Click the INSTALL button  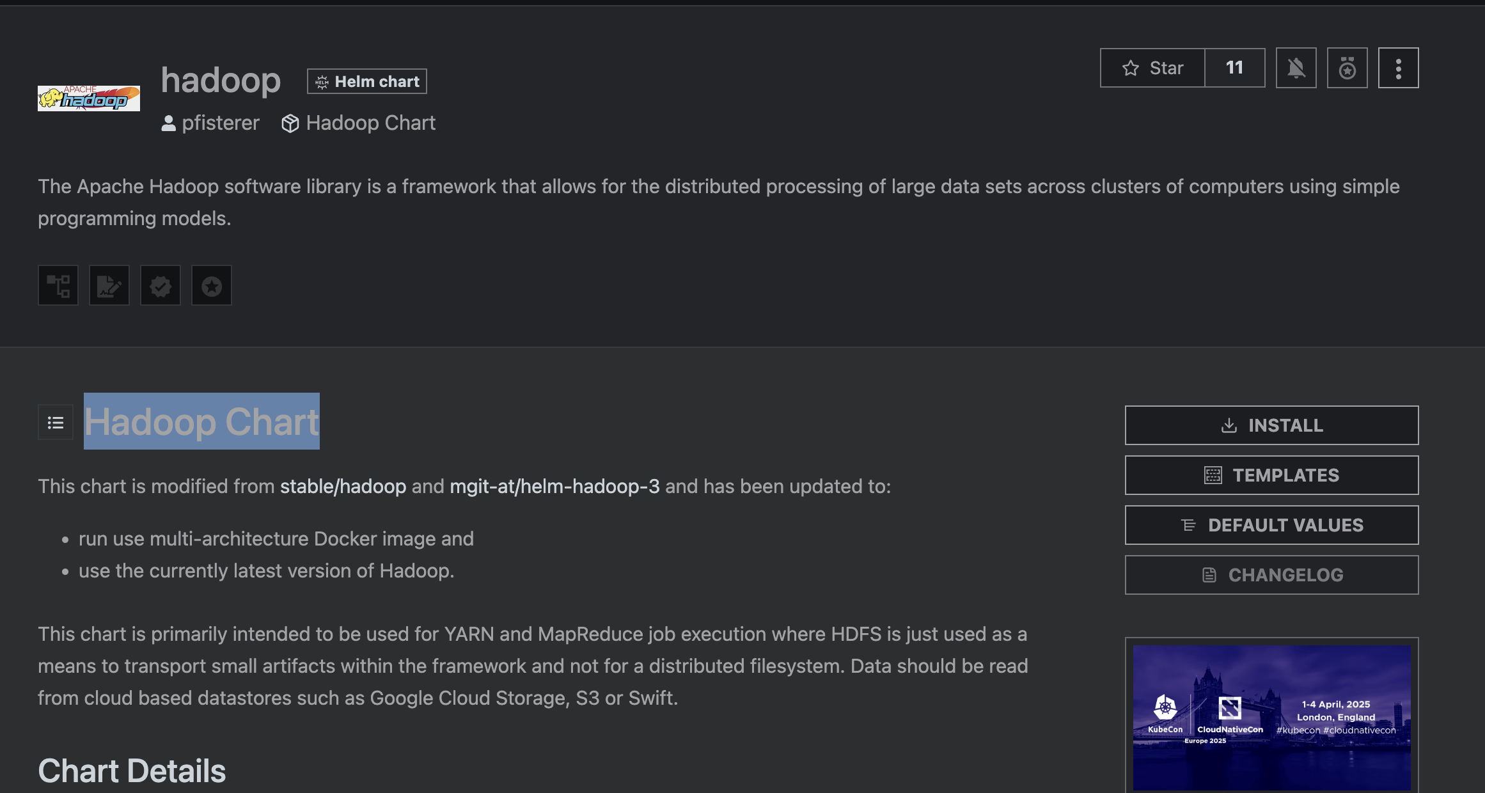(x=1271, y=425)
